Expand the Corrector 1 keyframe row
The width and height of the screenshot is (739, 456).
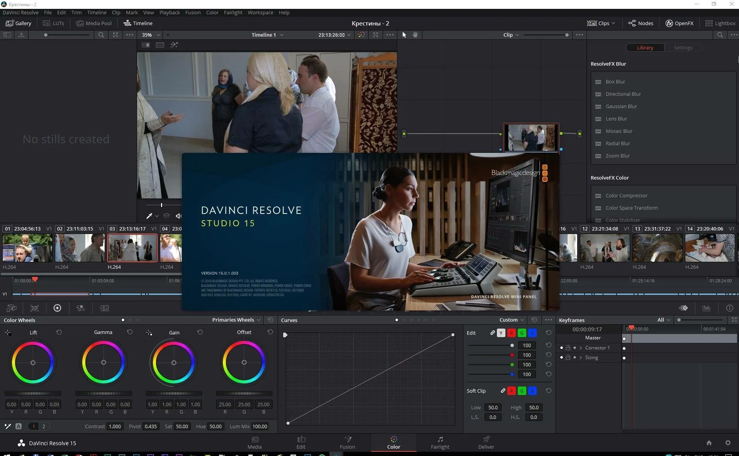(x=581, y=348)
